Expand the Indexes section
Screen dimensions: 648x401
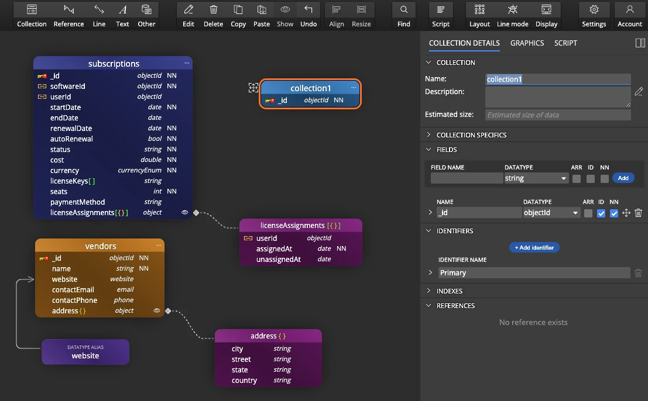pyautogui.click(x=449, y=291)
